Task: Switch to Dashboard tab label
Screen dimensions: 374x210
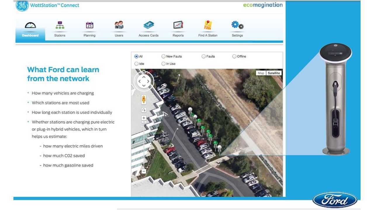Action: (30, 35)
